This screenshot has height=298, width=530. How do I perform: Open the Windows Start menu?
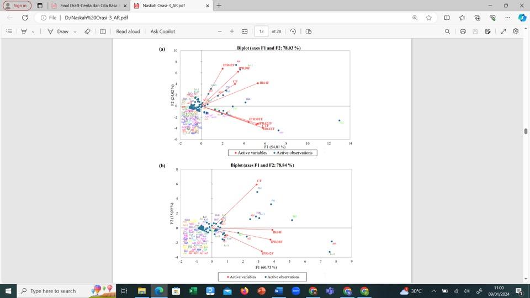point(8,291)
